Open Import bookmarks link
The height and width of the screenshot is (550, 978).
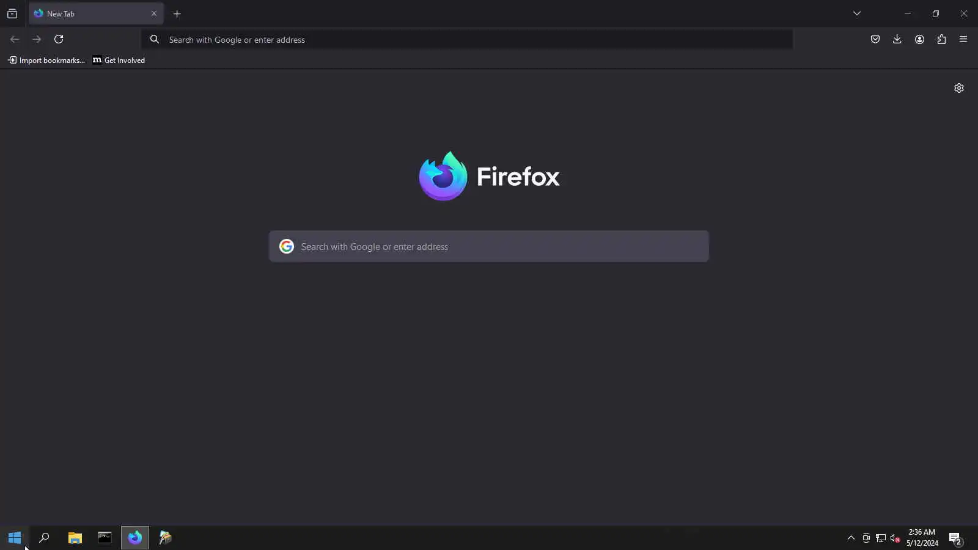coord(46,60)
